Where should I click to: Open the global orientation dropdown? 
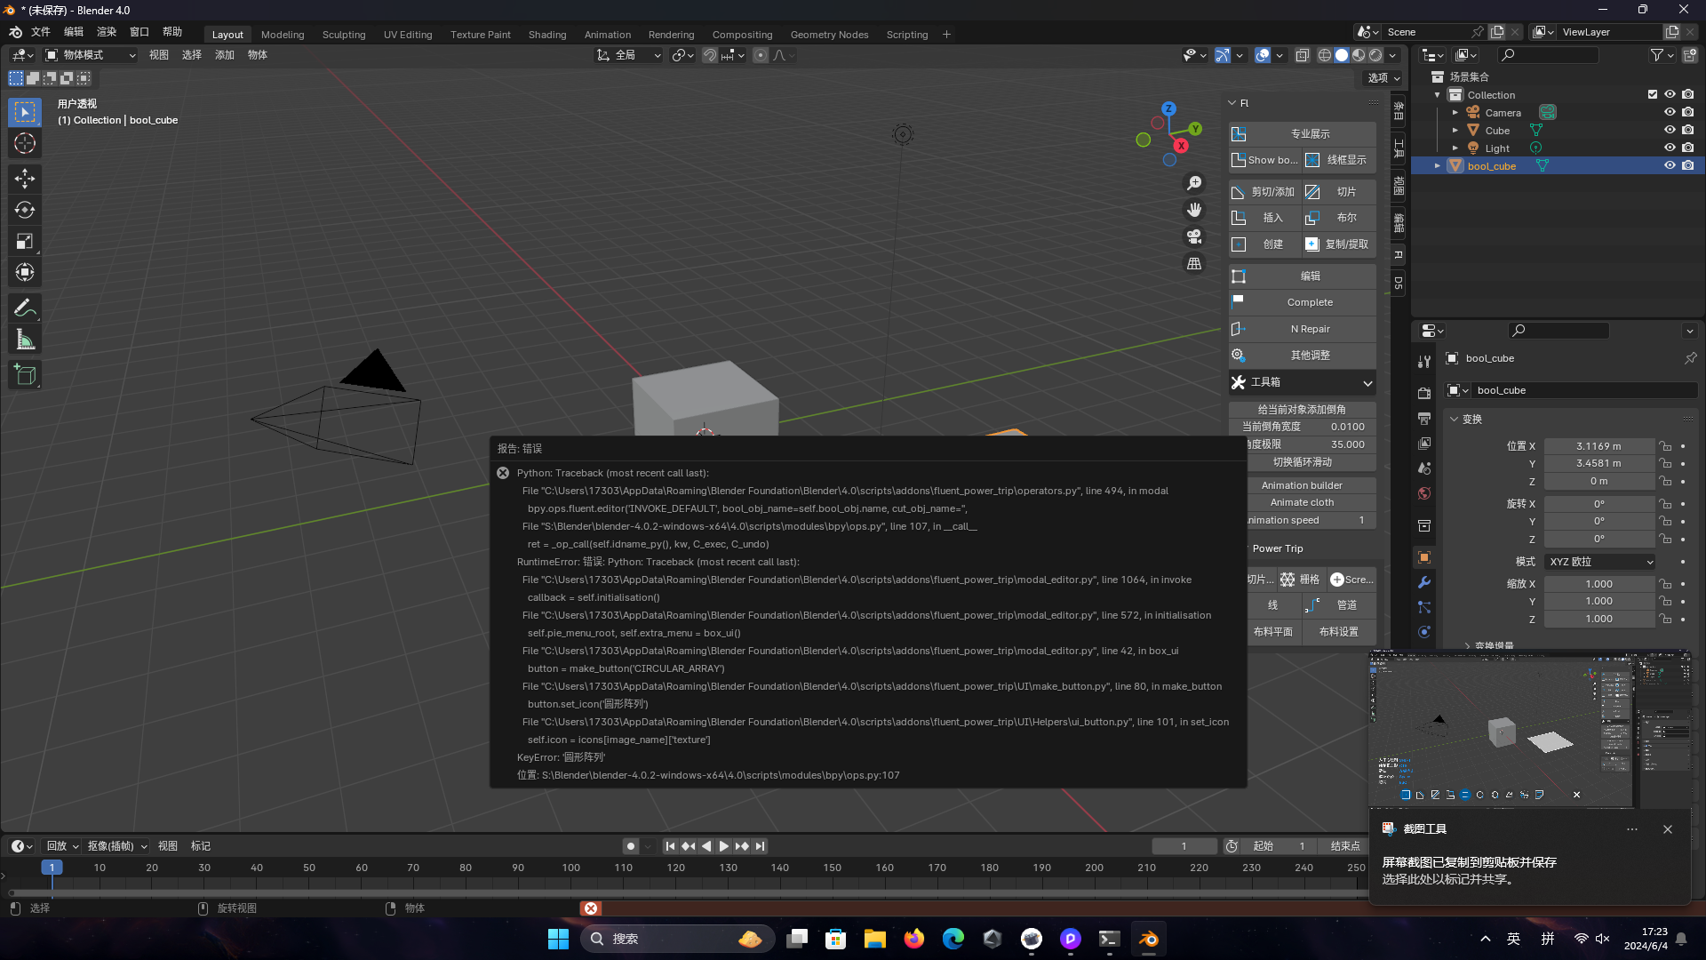pyautogui.click(x=628, y=55)
